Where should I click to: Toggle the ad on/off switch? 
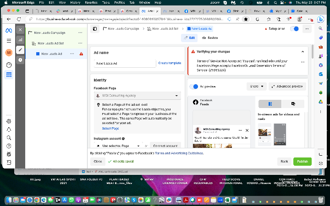(294, 29)
